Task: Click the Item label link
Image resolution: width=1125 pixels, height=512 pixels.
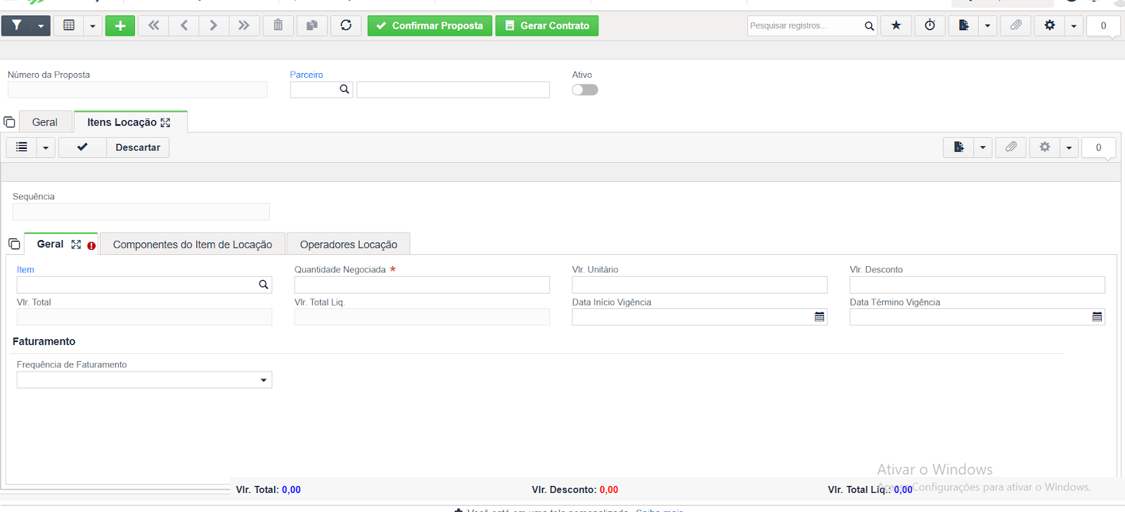Action: [25, 270]
